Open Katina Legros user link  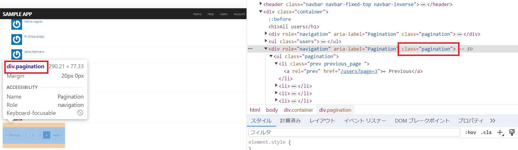pos(33,21)
